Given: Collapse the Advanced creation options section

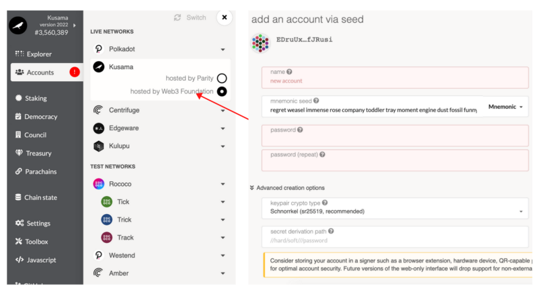Looking at the screenshot, I should click(x=287, y=188).
